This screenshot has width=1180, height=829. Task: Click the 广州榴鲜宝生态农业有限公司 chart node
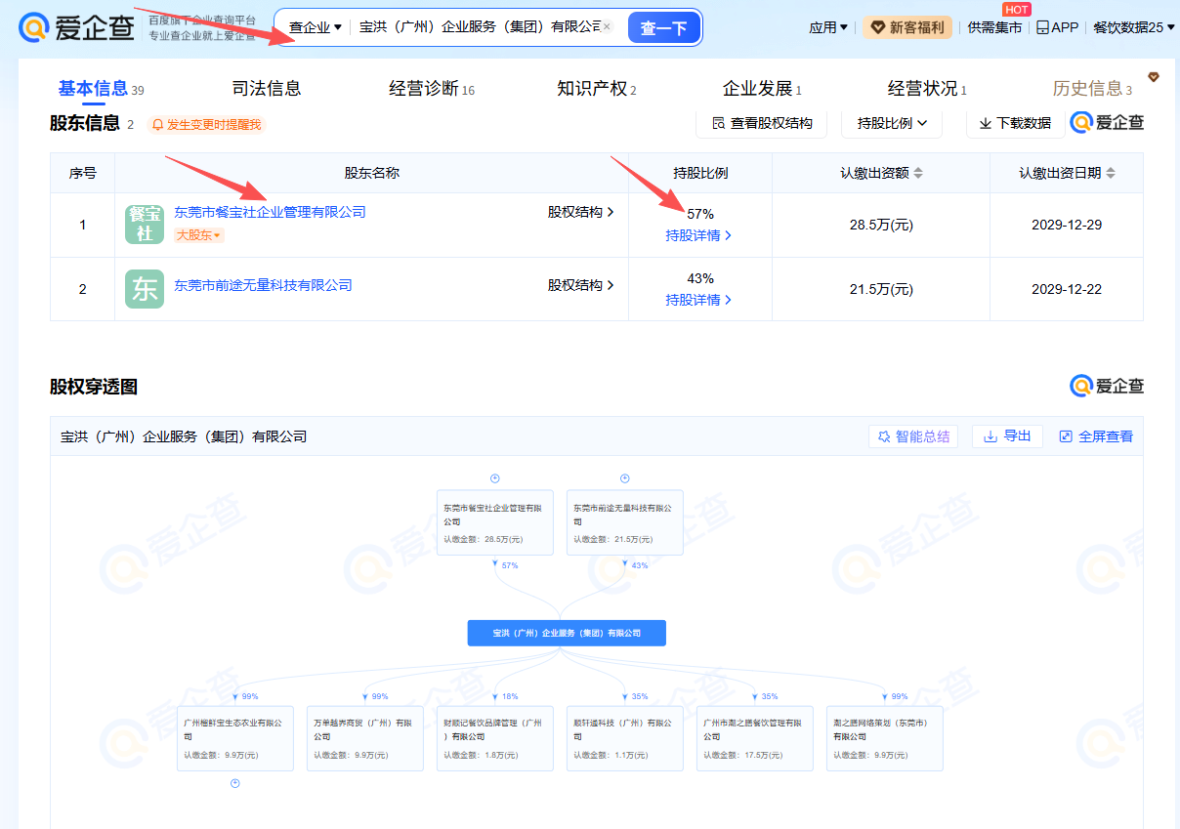pyautogui.click(x=235, y=738)
